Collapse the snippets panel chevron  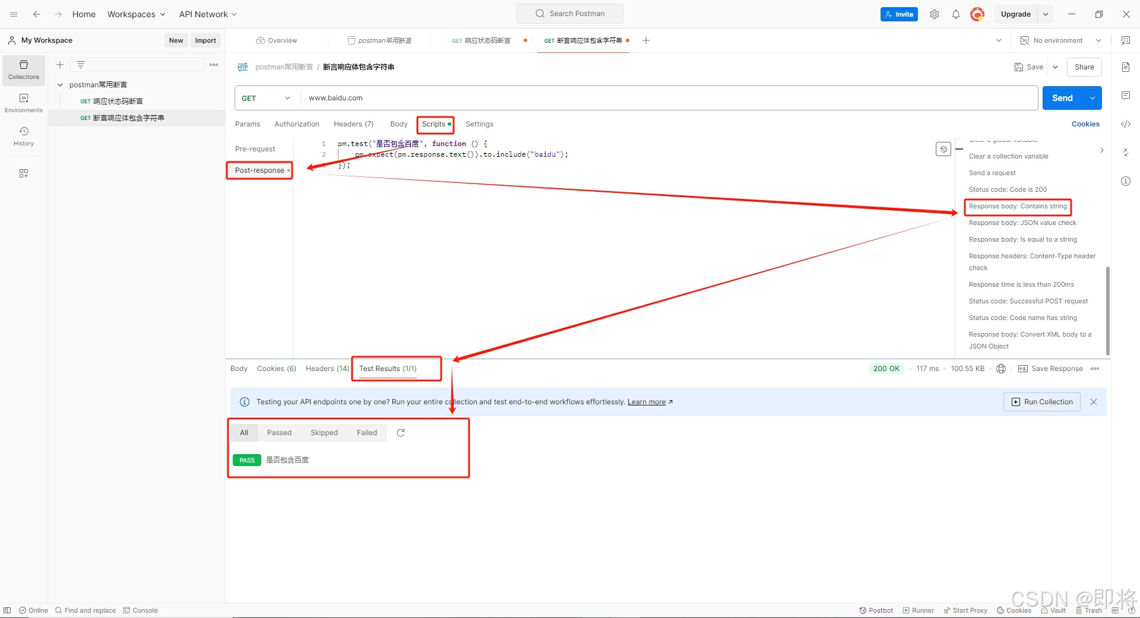pyautogui.click(x=1102, y=150)
